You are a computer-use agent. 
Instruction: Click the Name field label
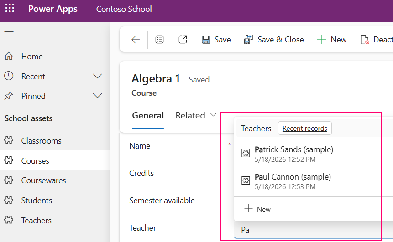pos(140,146)
